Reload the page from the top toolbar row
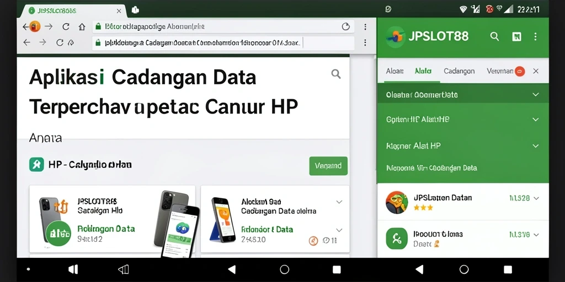This screenshot has width=565, height=282. pos(66,26)
